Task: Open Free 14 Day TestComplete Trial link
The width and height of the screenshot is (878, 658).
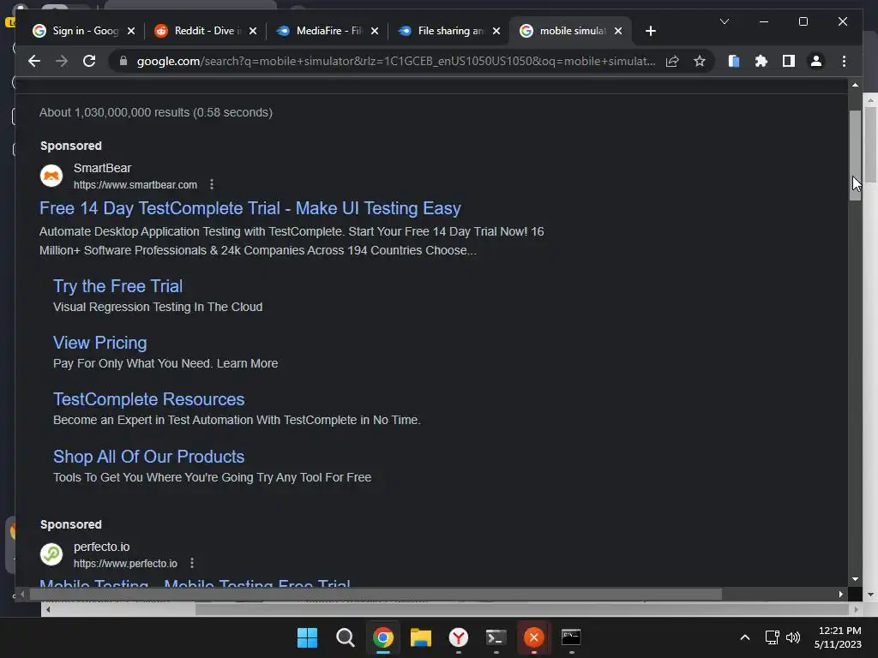Action: 250,208
